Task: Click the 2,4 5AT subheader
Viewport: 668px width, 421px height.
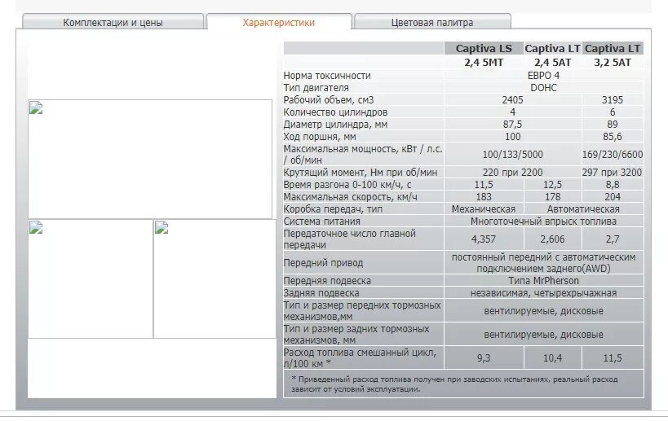Action: point(552,63)
